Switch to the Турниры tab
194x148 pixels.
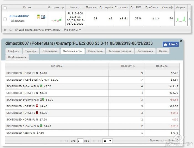(31, 51)
